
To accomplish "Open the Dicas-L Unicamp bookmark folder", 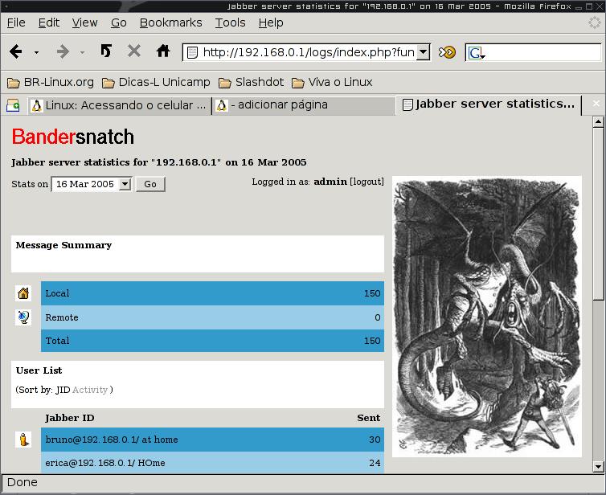I will tap(156, 82).
